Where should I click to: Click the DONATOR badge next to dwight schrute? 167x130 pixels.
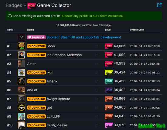[36, 99]
